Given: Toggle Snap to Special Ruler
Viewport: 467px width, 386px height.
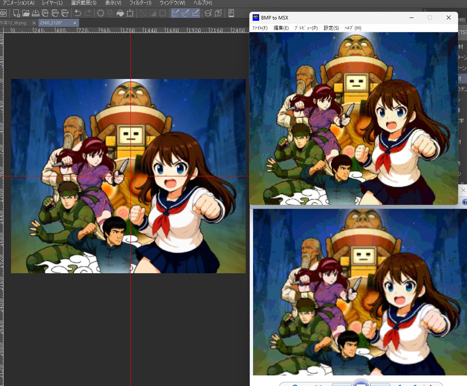Looking at the screenshot, I should click(x=185, y=13).
